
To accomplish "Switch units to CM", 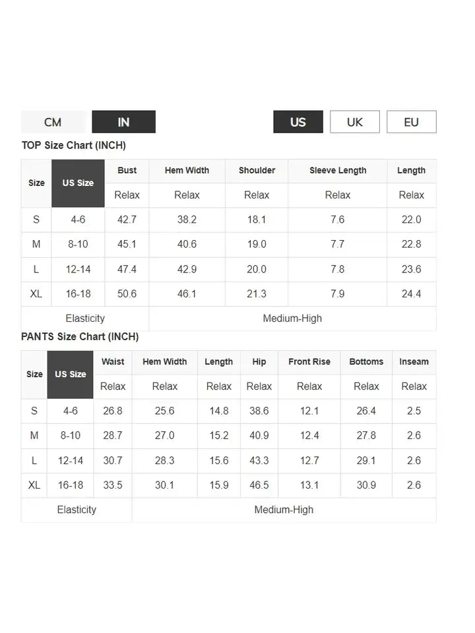I will pyautogui.click(x=53, y=122).
